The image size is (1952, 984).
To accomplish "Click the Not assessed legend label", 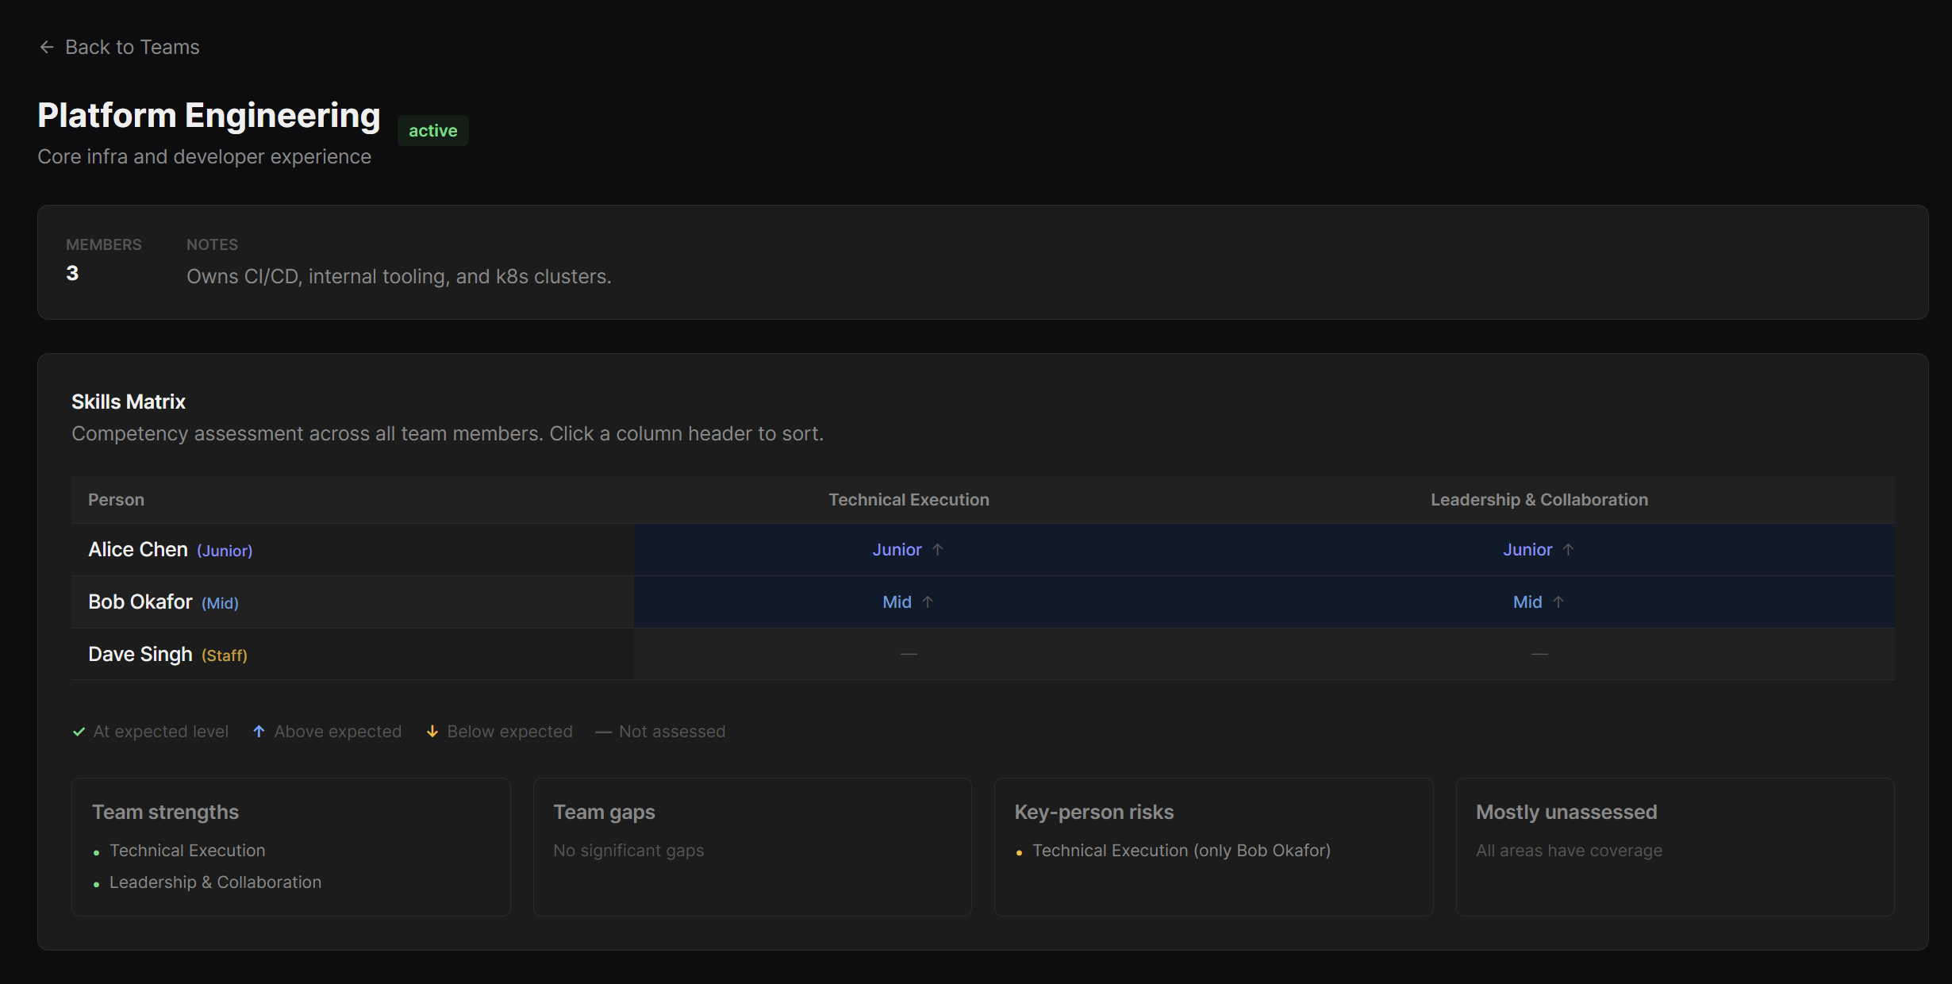I will tap(672, 732).
